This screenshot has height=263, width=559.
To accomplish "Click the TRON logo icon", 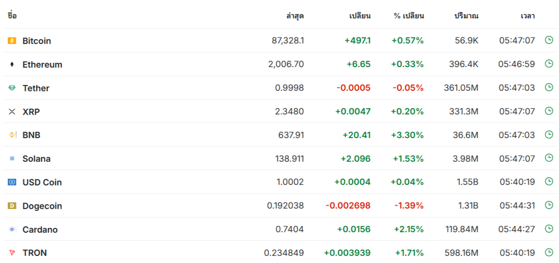I will tap(12, 253).
